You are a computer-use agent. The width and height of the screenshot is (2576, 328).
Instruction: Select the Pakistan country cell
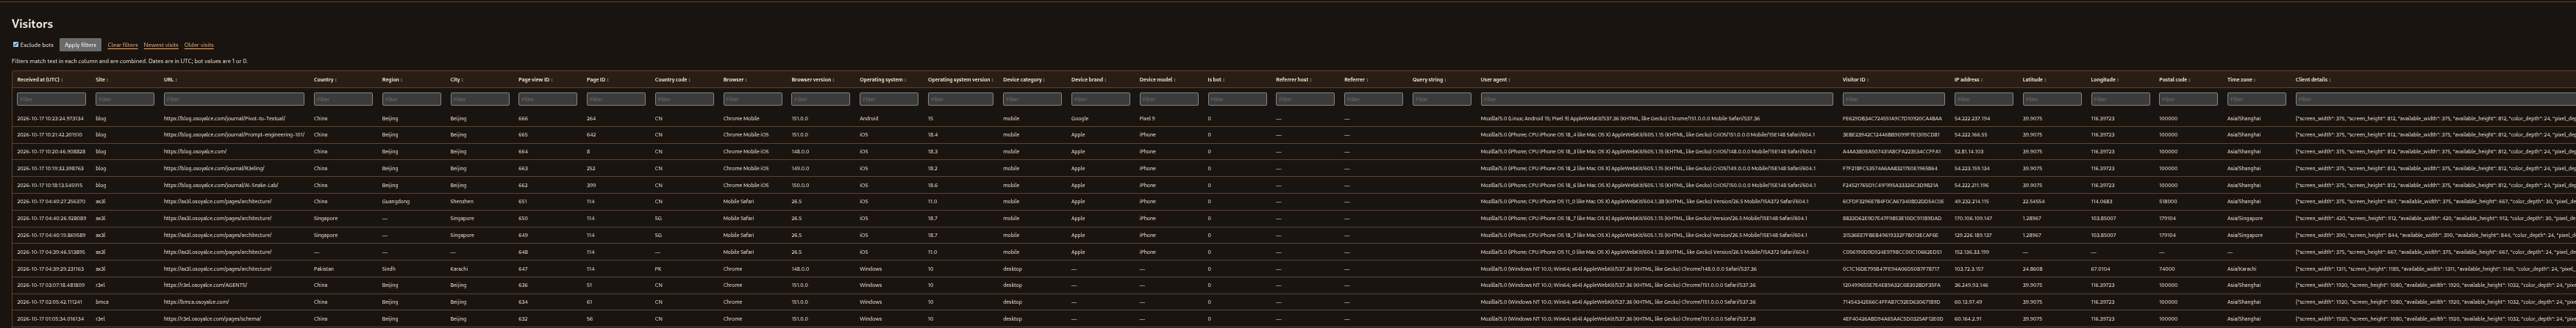(323, 268)
